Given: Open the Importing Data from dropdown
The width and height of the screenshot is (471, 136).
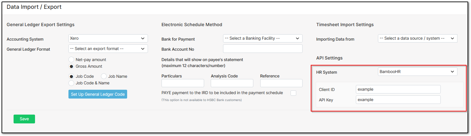Looking at the screenshot, I should click(x=417, y=38).
